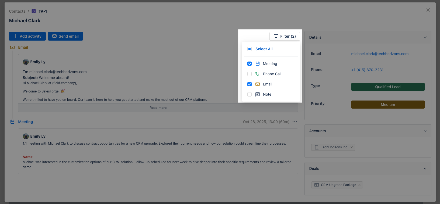Click the Add activity button
Viewport: 440px width, 204px height.
[27, 36]
